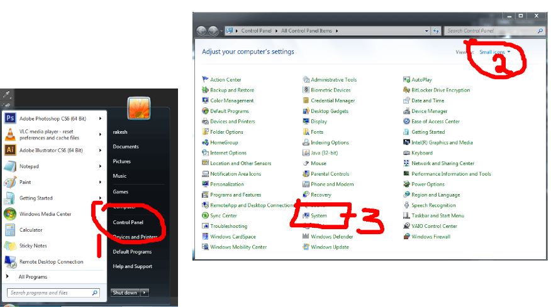Open Calculator from the Start menu
The height and width of the screenshot is (307, 551).
point(31,230)
